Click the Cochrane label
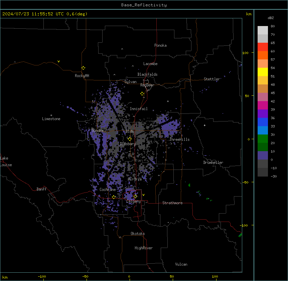The width and height of the screenshot is (288, 281). click(108, 190)
